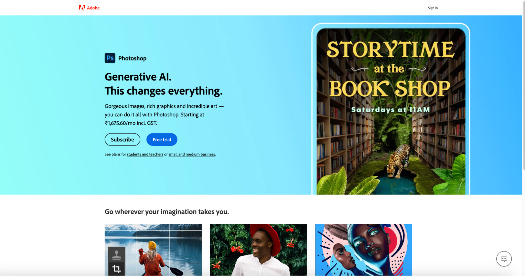Open the kayaker lake photo thumbnail
The height and width of the screenshot is (276, 525).
(153, 250)
